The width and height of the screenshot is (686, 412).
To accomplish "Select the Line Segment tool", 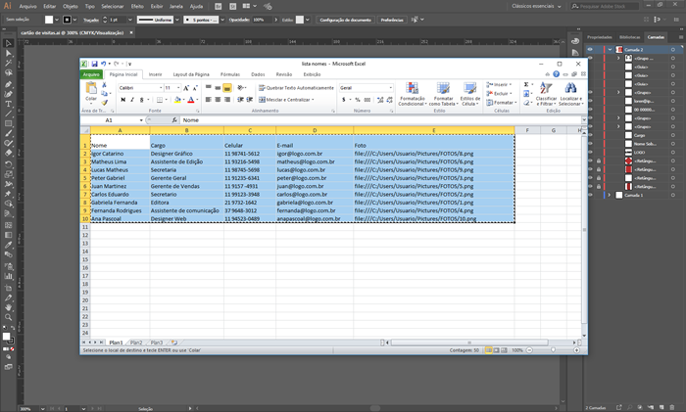I will 8,114.
